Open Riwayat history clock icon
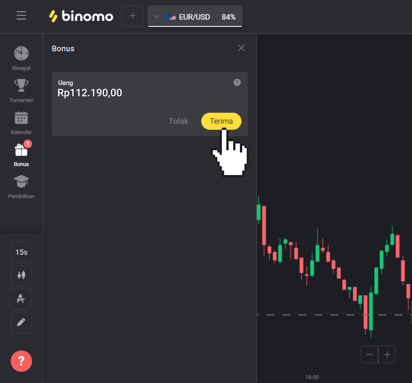Screen dimensions: 412x383 21,54
